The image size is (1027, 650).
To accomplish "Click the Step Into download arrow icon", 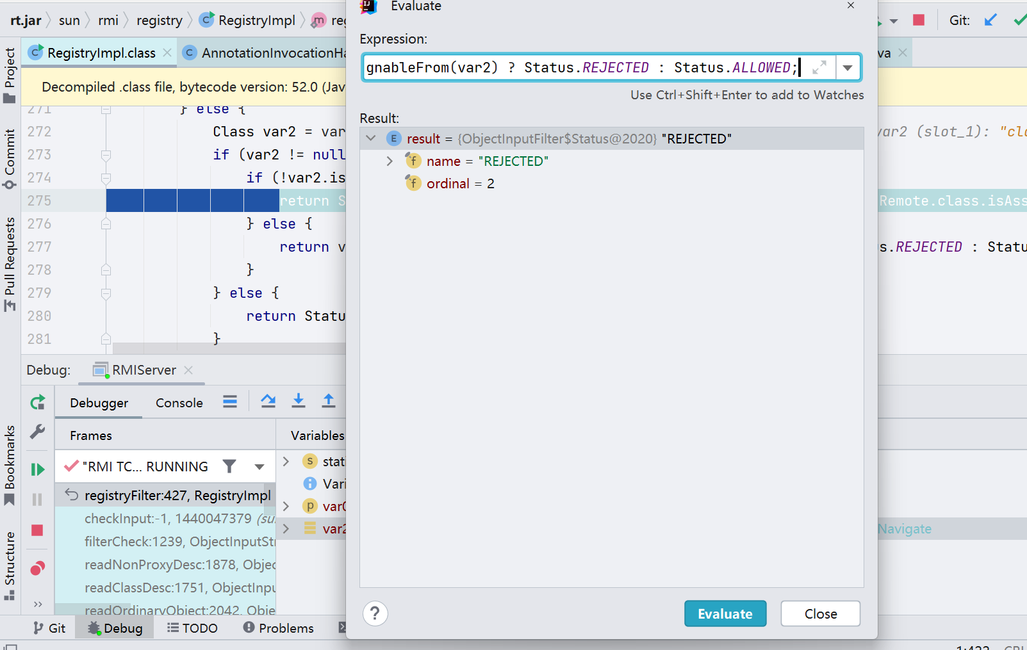I will (299, 401).
